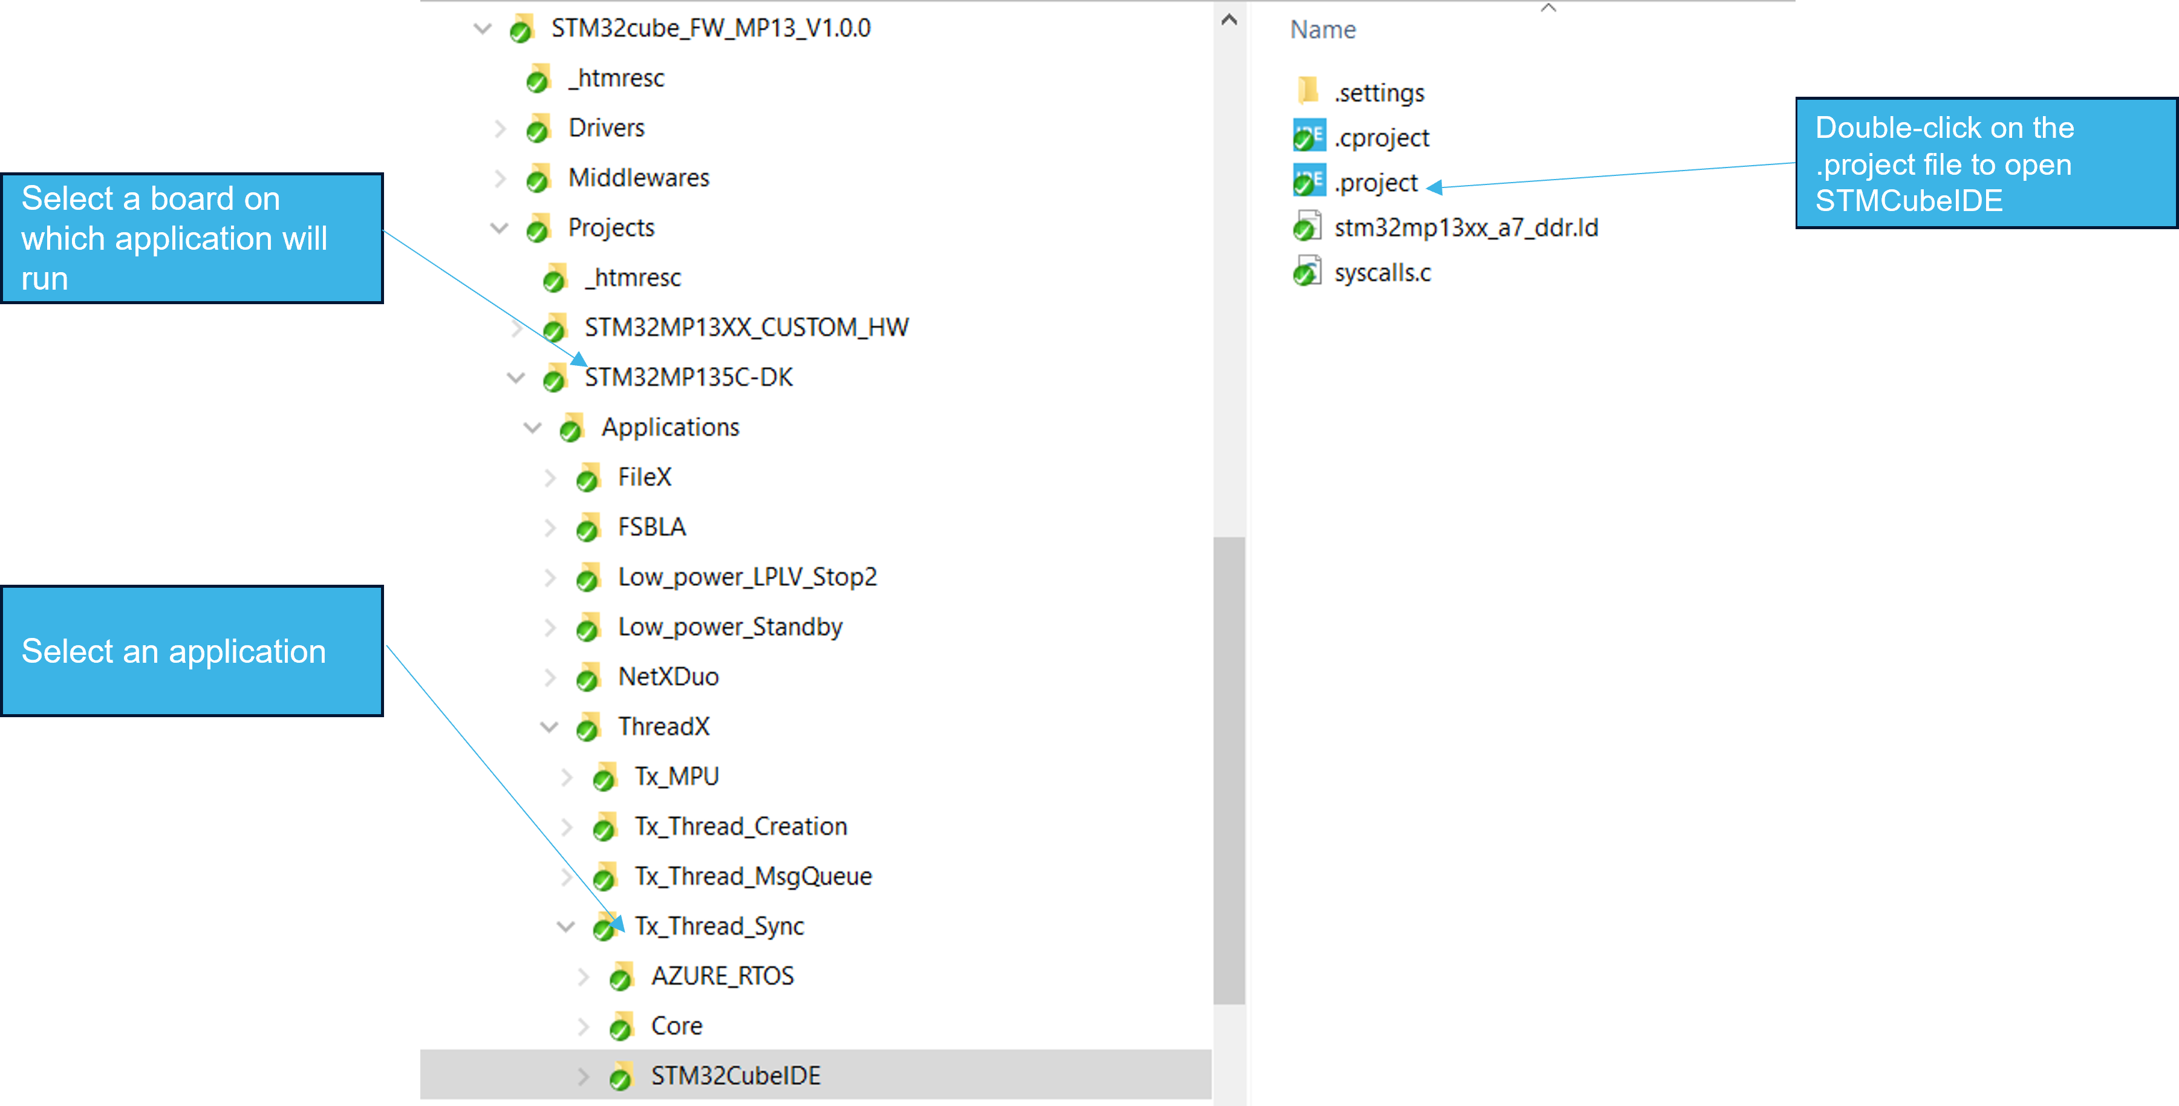This screenshot has width=2179, height=1106.
Task: Click the FSBLA folder icon
Action: point(588,528)
